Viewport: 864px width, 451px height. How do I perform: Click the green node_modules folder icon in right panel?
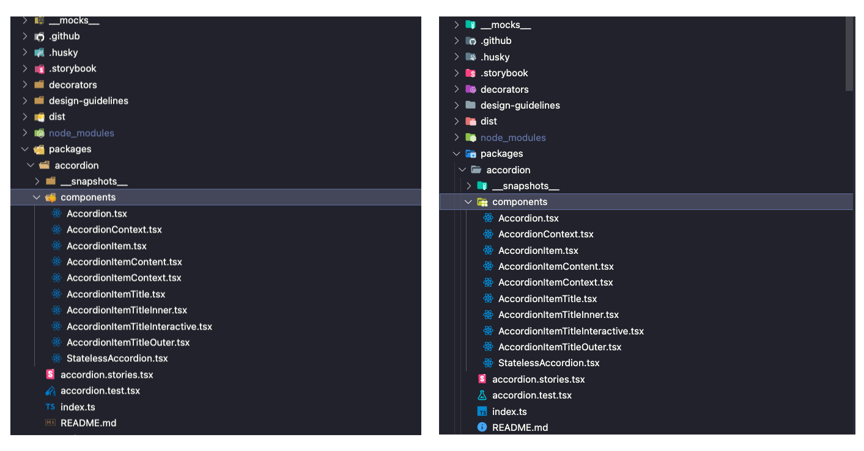point(470,138)
